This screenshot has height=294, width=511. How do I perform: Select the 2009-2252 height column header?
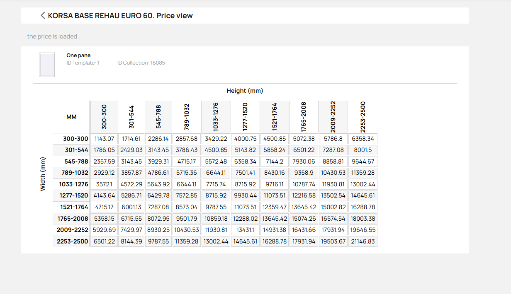click(x=333, y=117)
